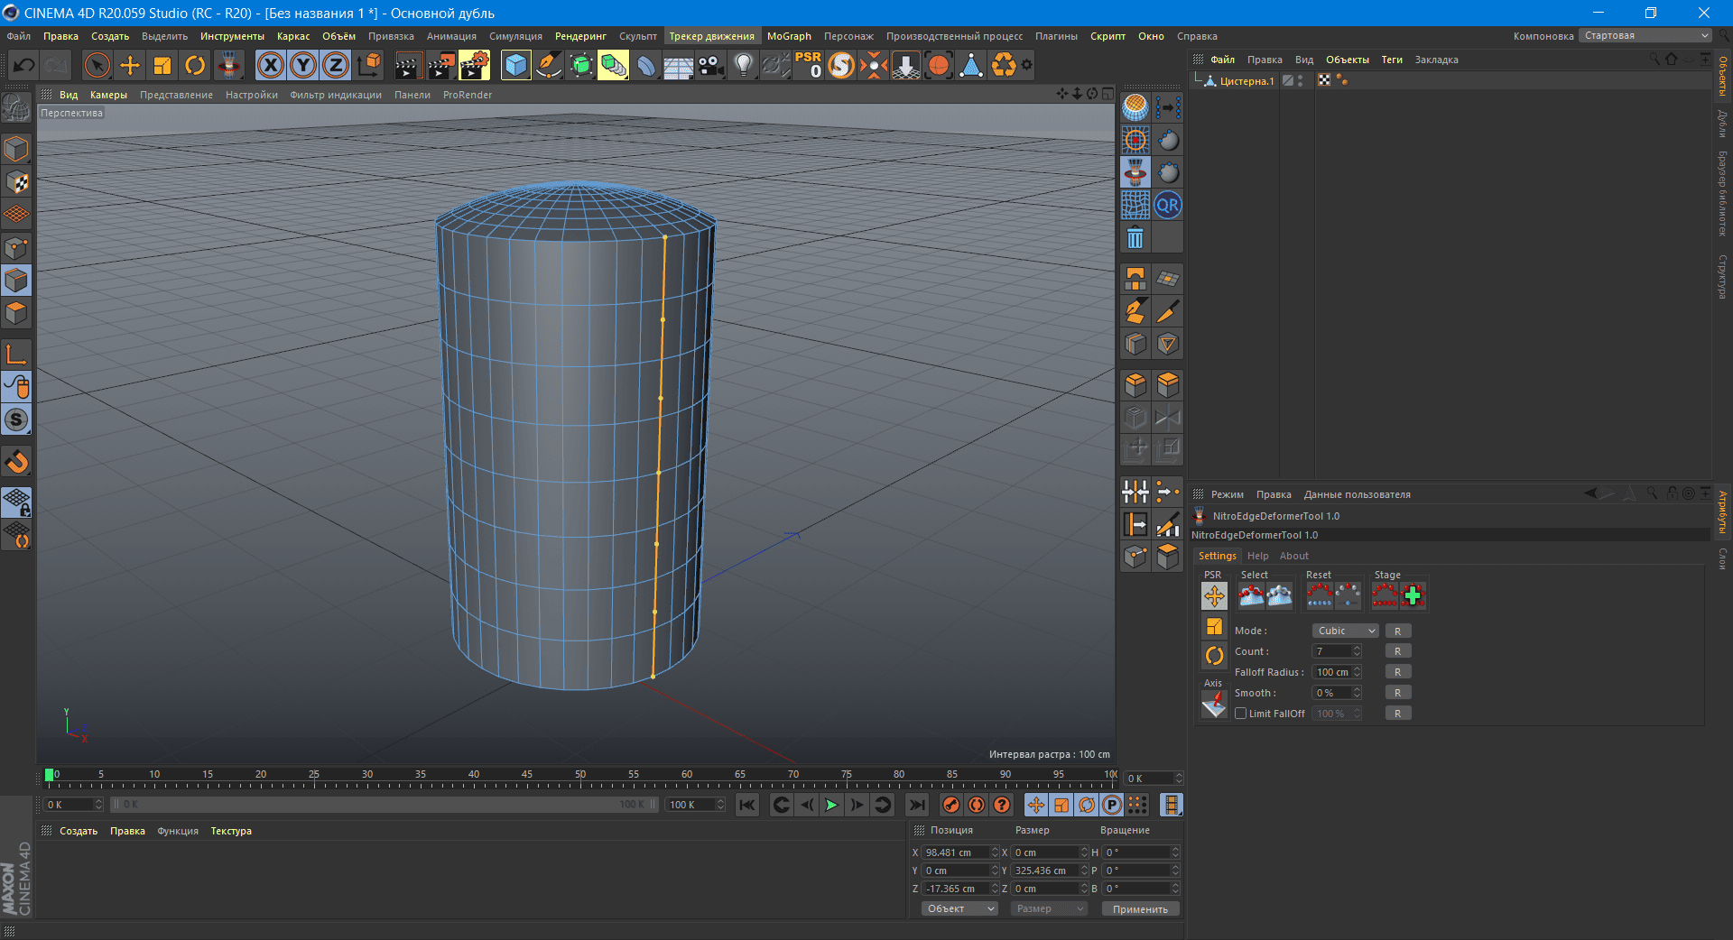Click the coordinate system cube icon
Viewport: 1733px width, 940px height.
point(369,65)
